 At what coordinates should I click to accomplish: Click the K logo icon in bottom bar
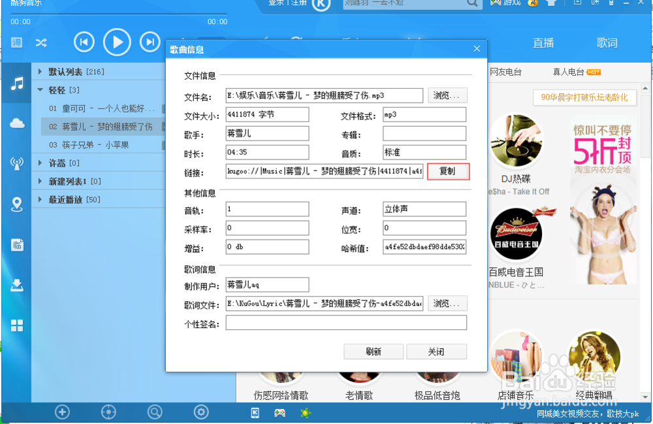[x=255, y=413]
